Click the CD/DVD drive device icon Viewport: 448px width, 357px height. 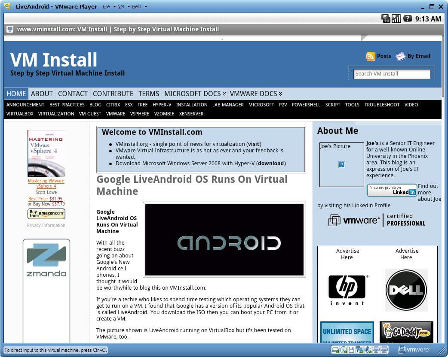(344, 350)
